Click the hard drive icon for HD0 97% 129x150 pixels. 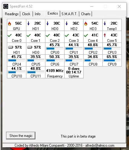click(30, 47)
